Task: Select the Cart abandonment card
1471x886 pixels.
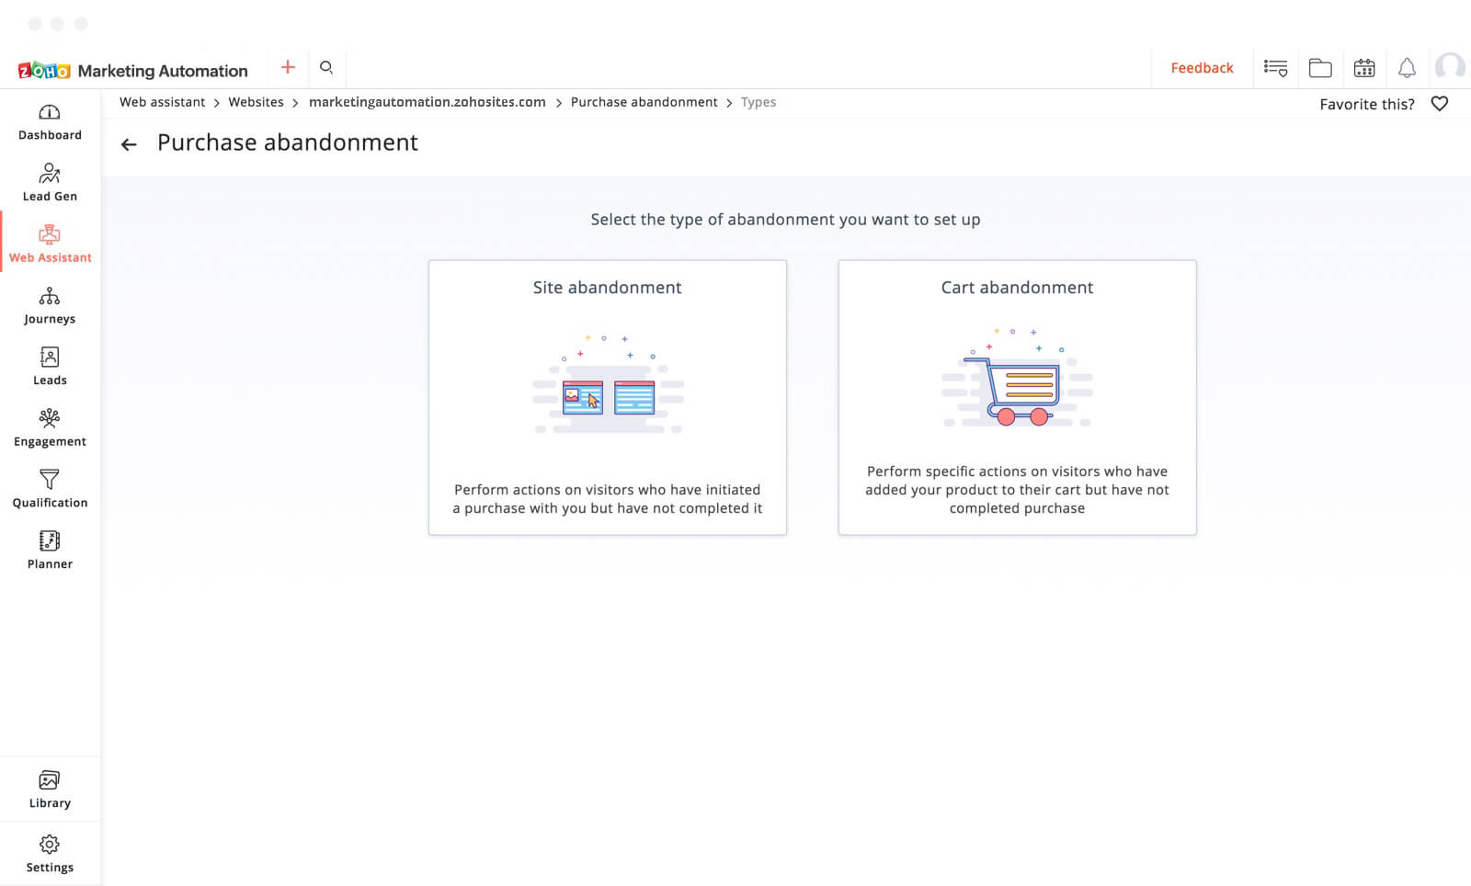Action: [x=1017, y=397]
